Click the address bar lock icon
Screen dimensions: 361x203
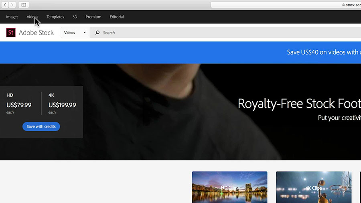click(343, 5)
